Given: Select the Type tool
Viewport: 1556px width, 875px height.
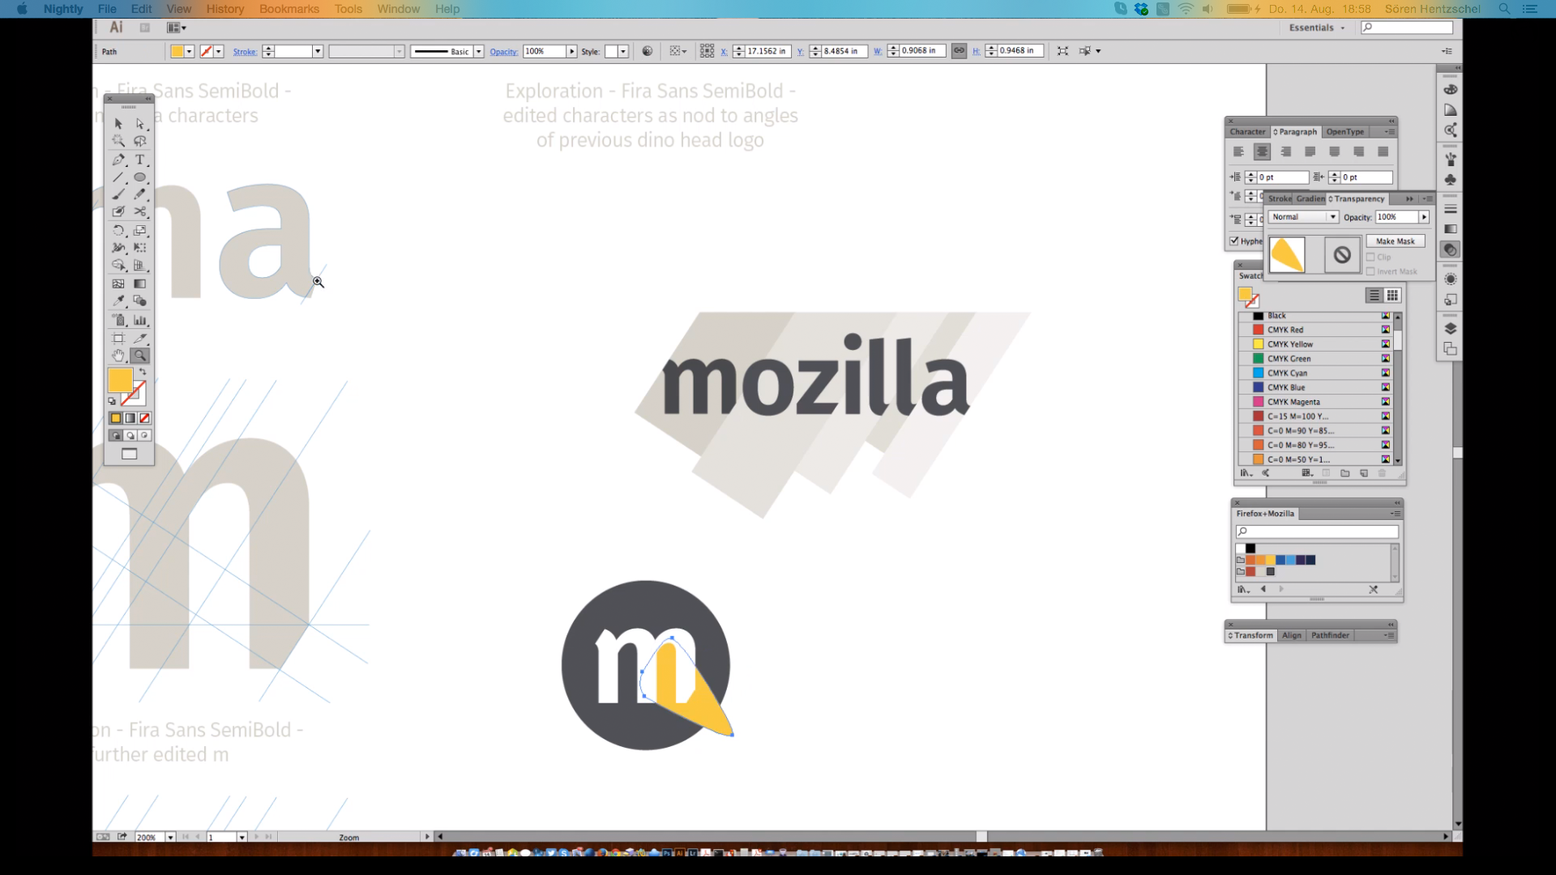Looking at the screenshot, I should (x=139, y=160).
